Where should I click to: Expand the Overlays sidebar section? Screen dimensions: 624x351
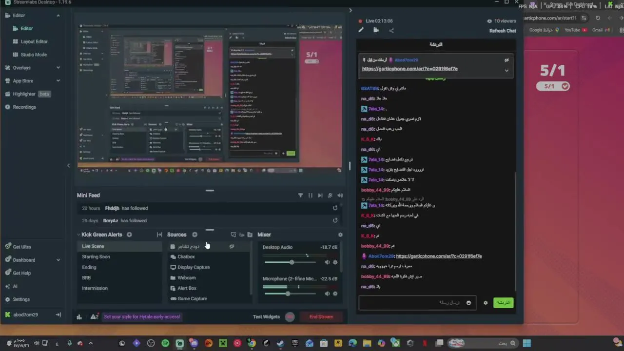tap(58, 68)
